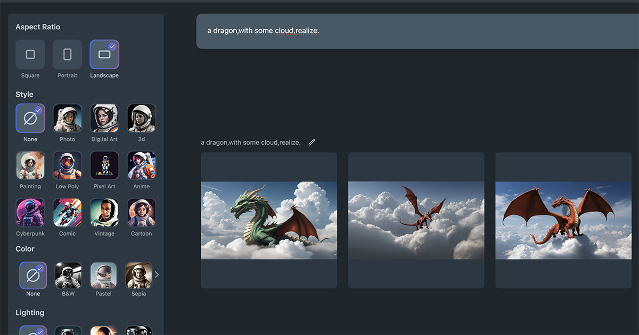Choose the 3d style
This screenshot has height=335, width=639.
coord(141,118)
